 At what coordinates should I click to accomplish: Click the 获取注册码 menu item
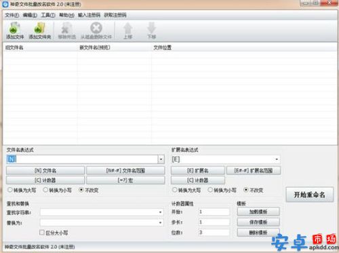pyautogui.click(x=115, y=15)
